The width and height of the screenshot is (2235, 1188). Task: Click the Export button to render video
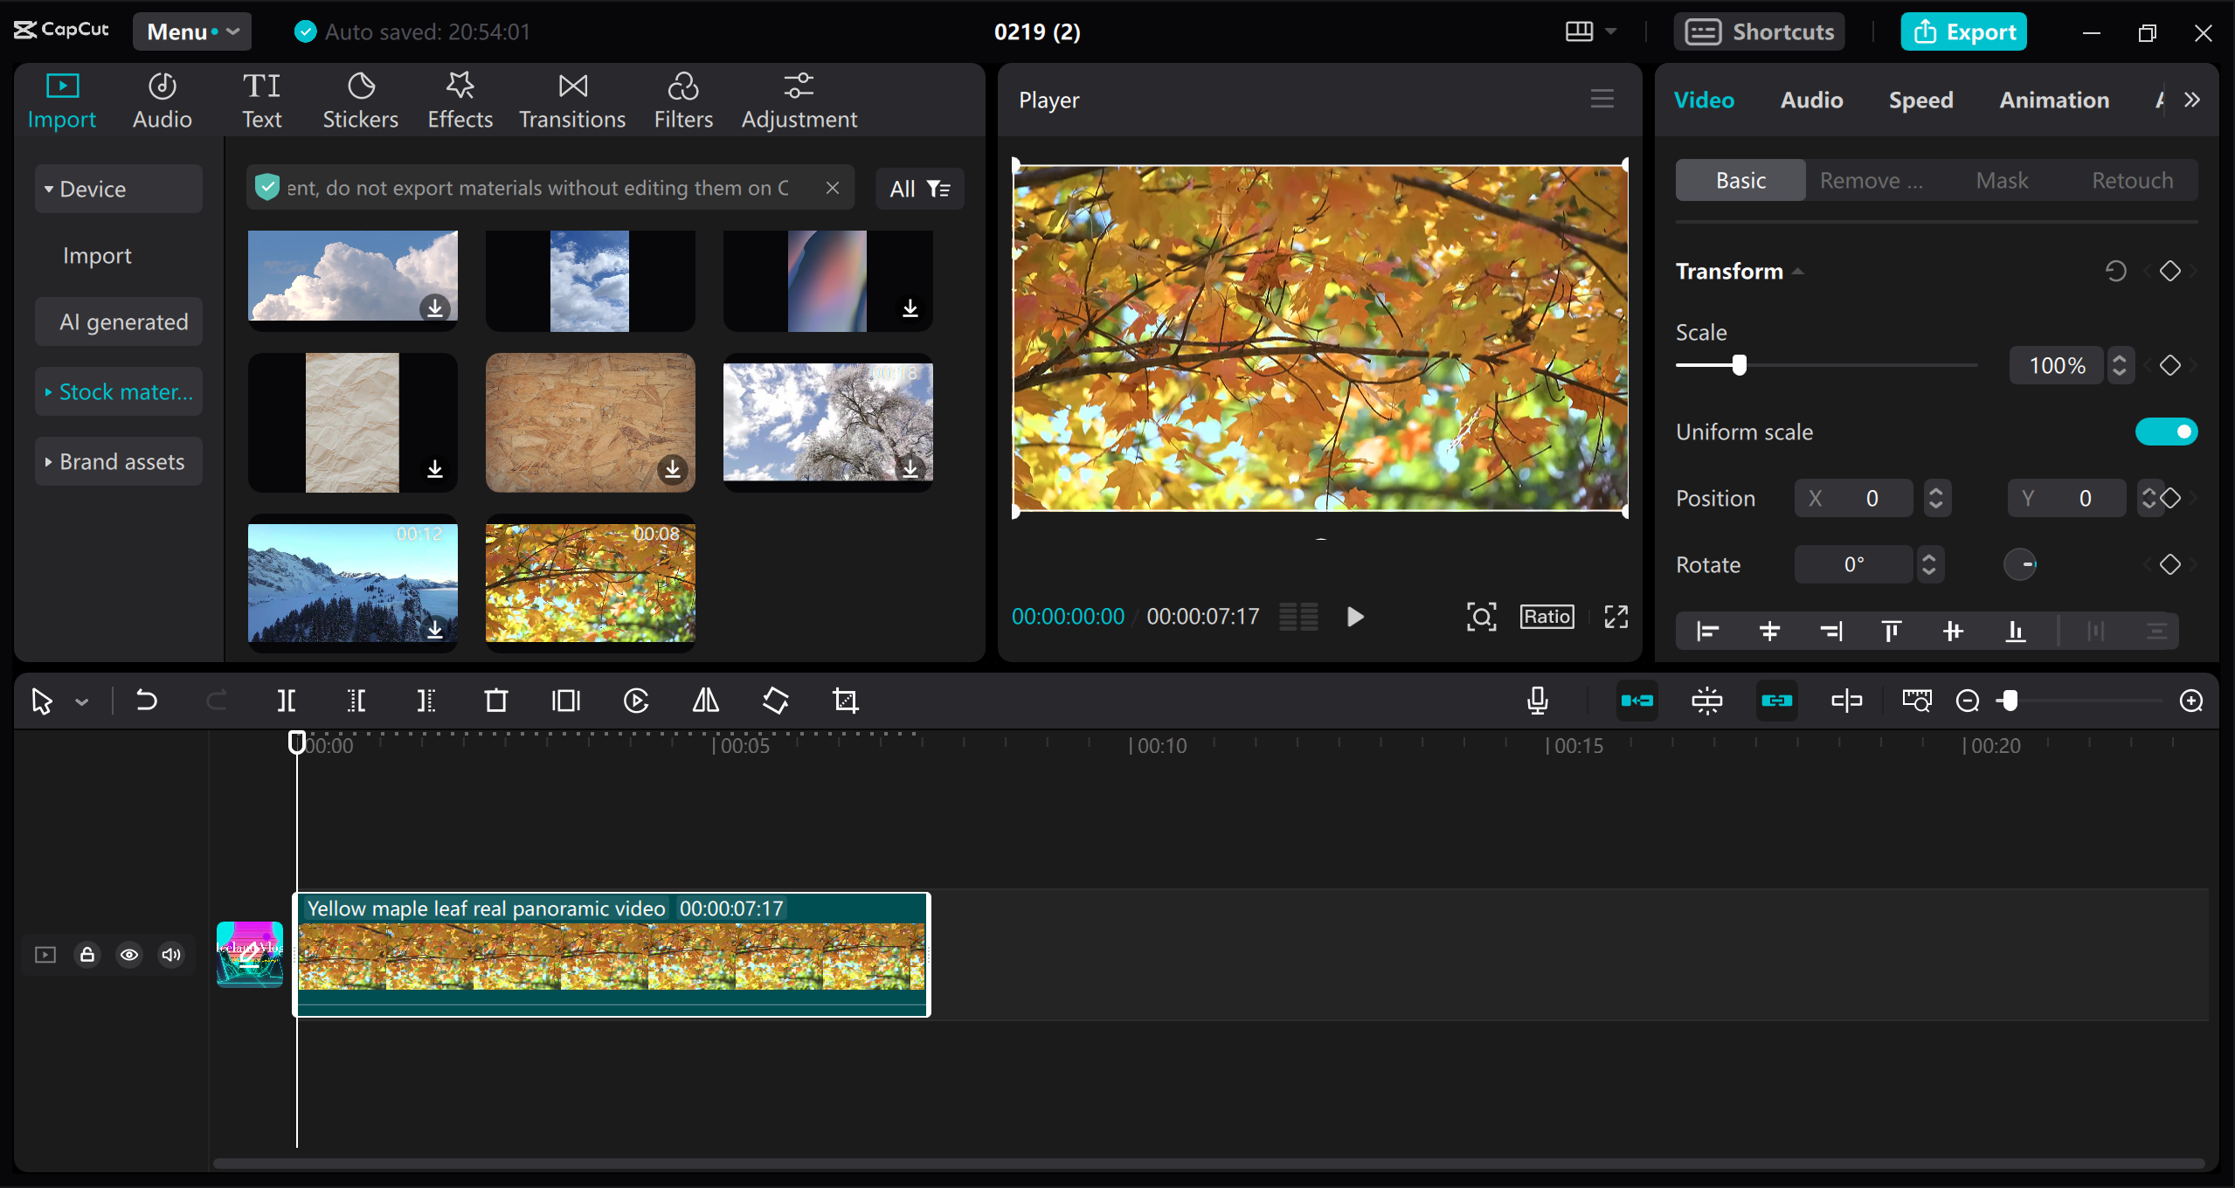pos(1964,32)
